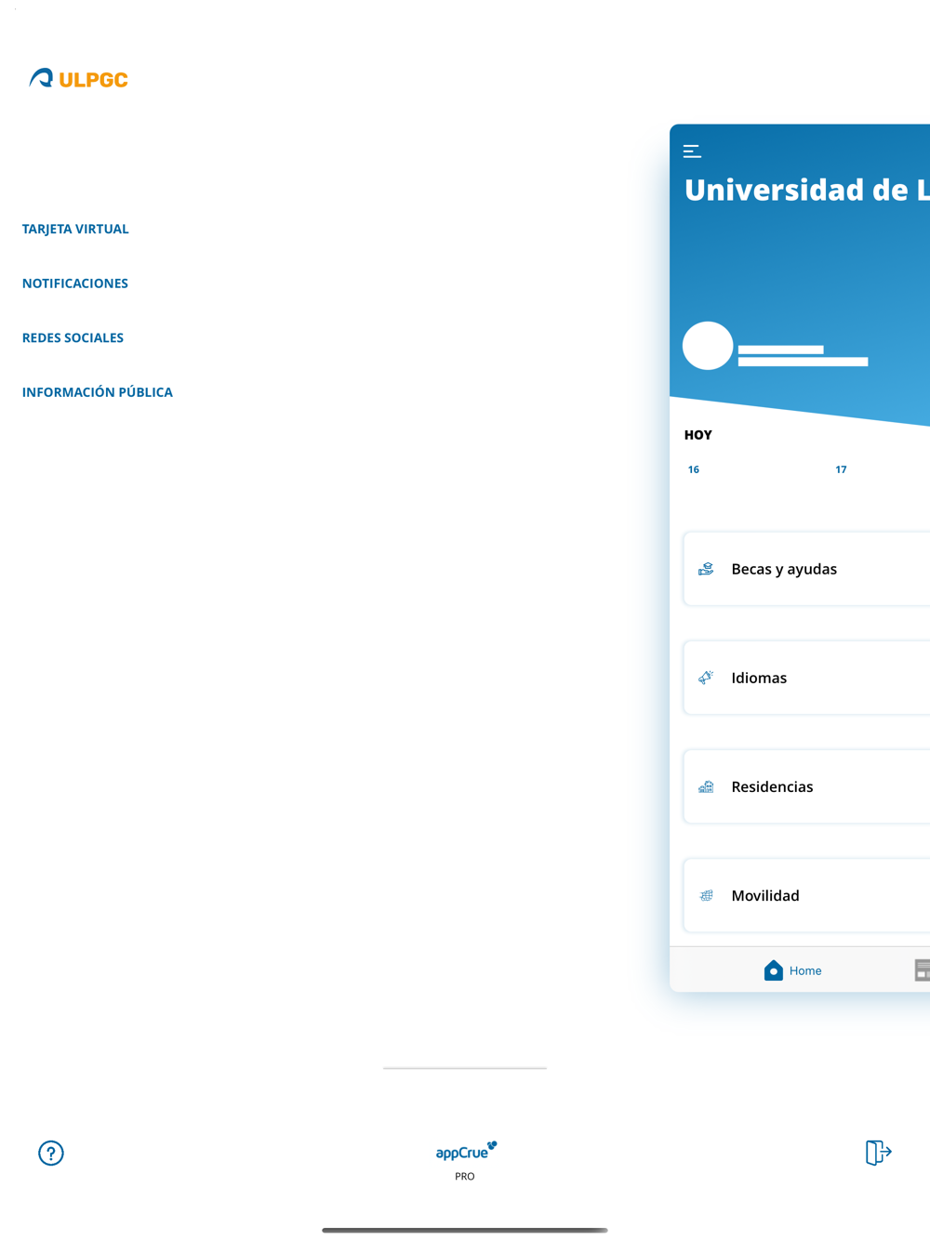Viewport: 930px width, 1240px height.
Task: Tap the logout door icon
Action: click(x=878, y=1153)
